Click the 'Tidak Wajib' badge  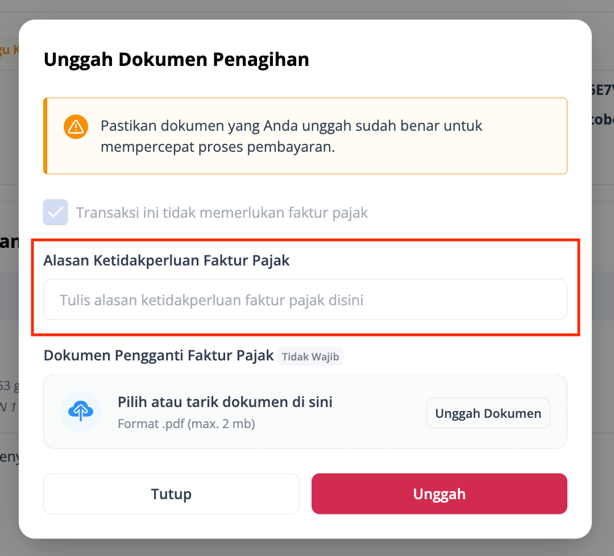(310, 356)
